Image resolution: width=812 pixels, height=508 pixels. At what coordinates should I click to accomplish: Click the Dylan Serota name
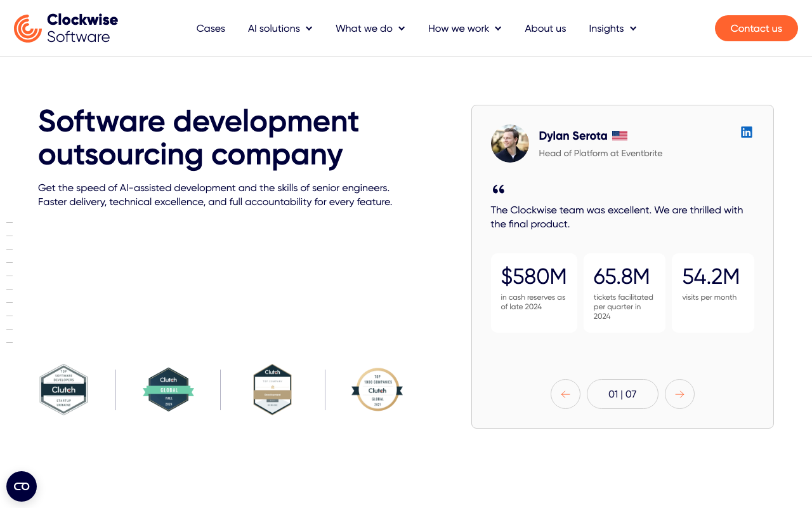[573, 136]
